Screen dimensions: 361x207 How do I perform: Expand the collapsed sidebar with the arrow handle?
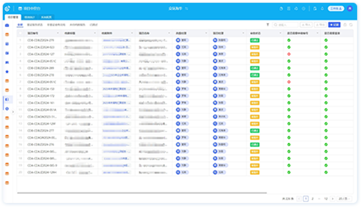point(13,112)
